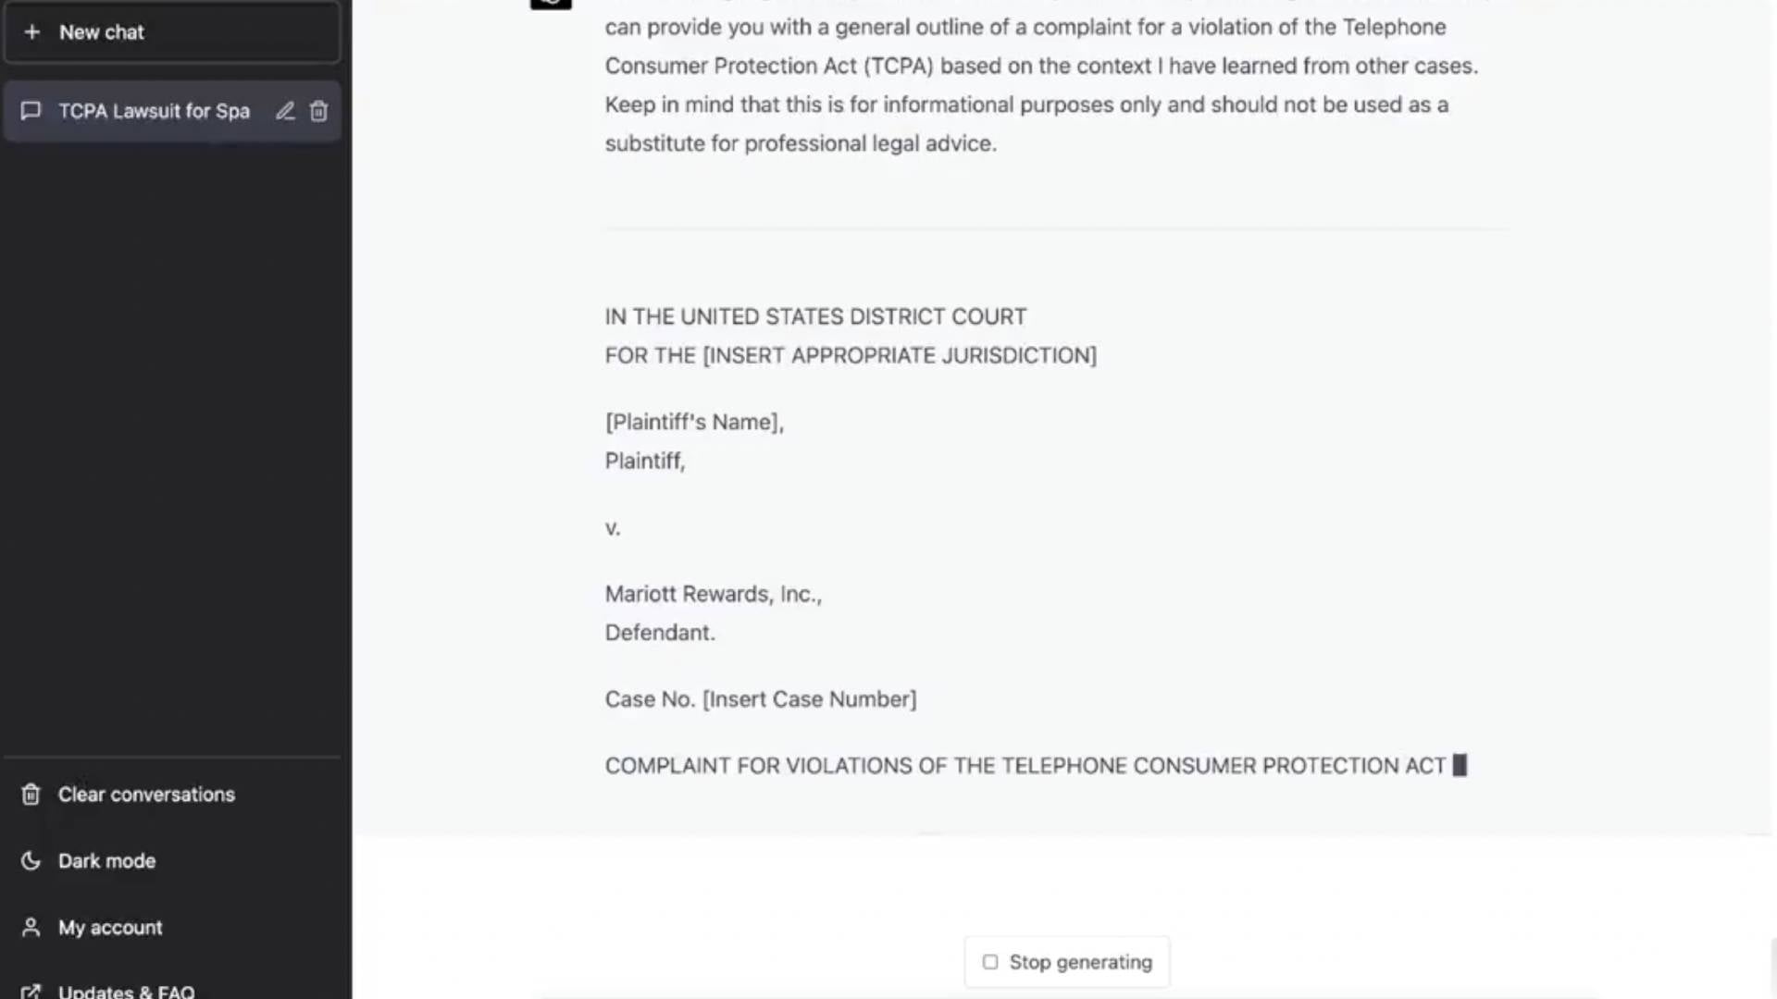Click the 'Case No. [Insert Case Number]' line
The width and height of the screenshot is (1777, 999).
(761, 699)
